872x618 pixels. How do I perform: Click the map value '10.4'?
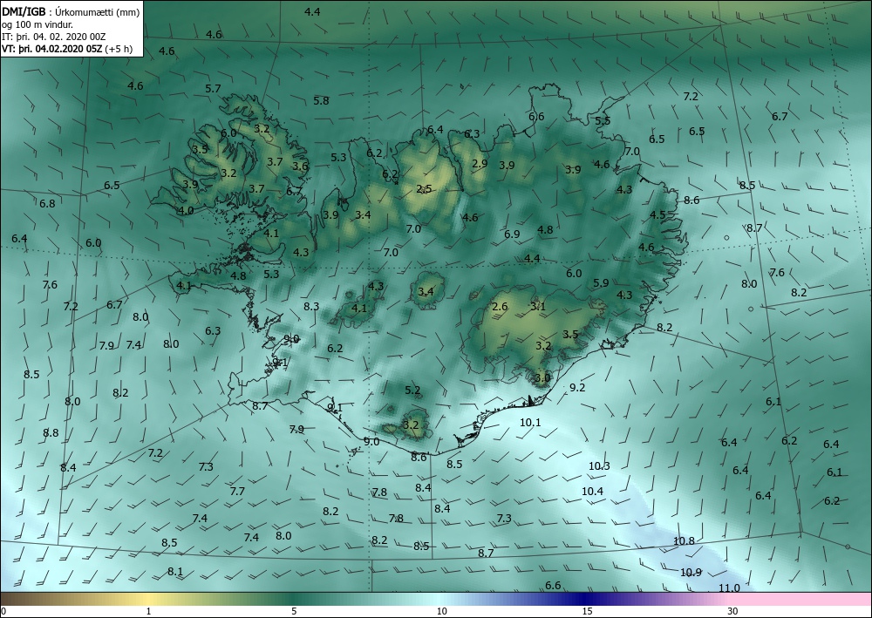[592, 492]
